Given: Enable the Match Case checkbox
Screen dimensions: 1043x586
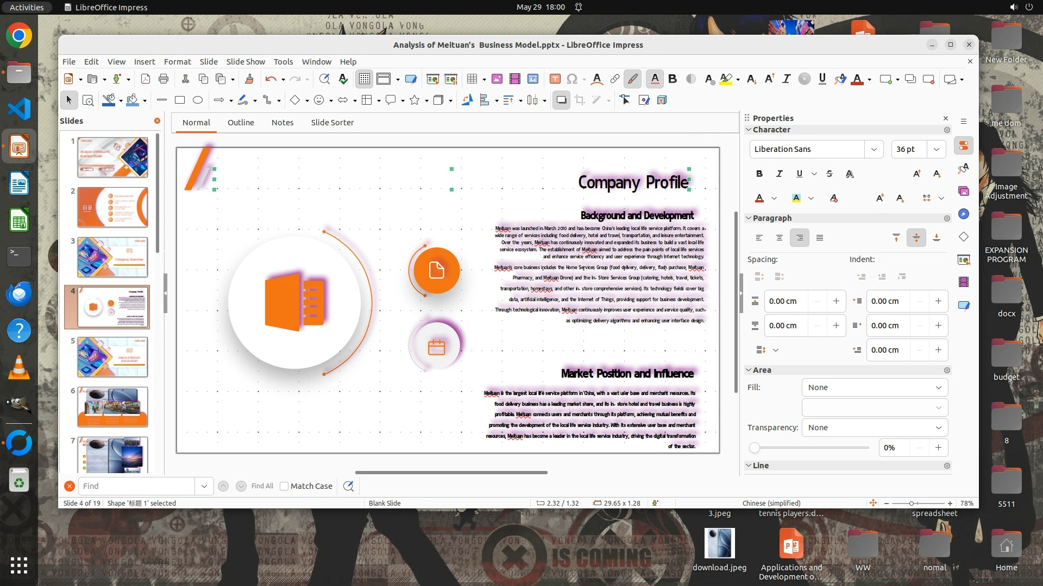Looking at the screenshot, I should point(284,486).
